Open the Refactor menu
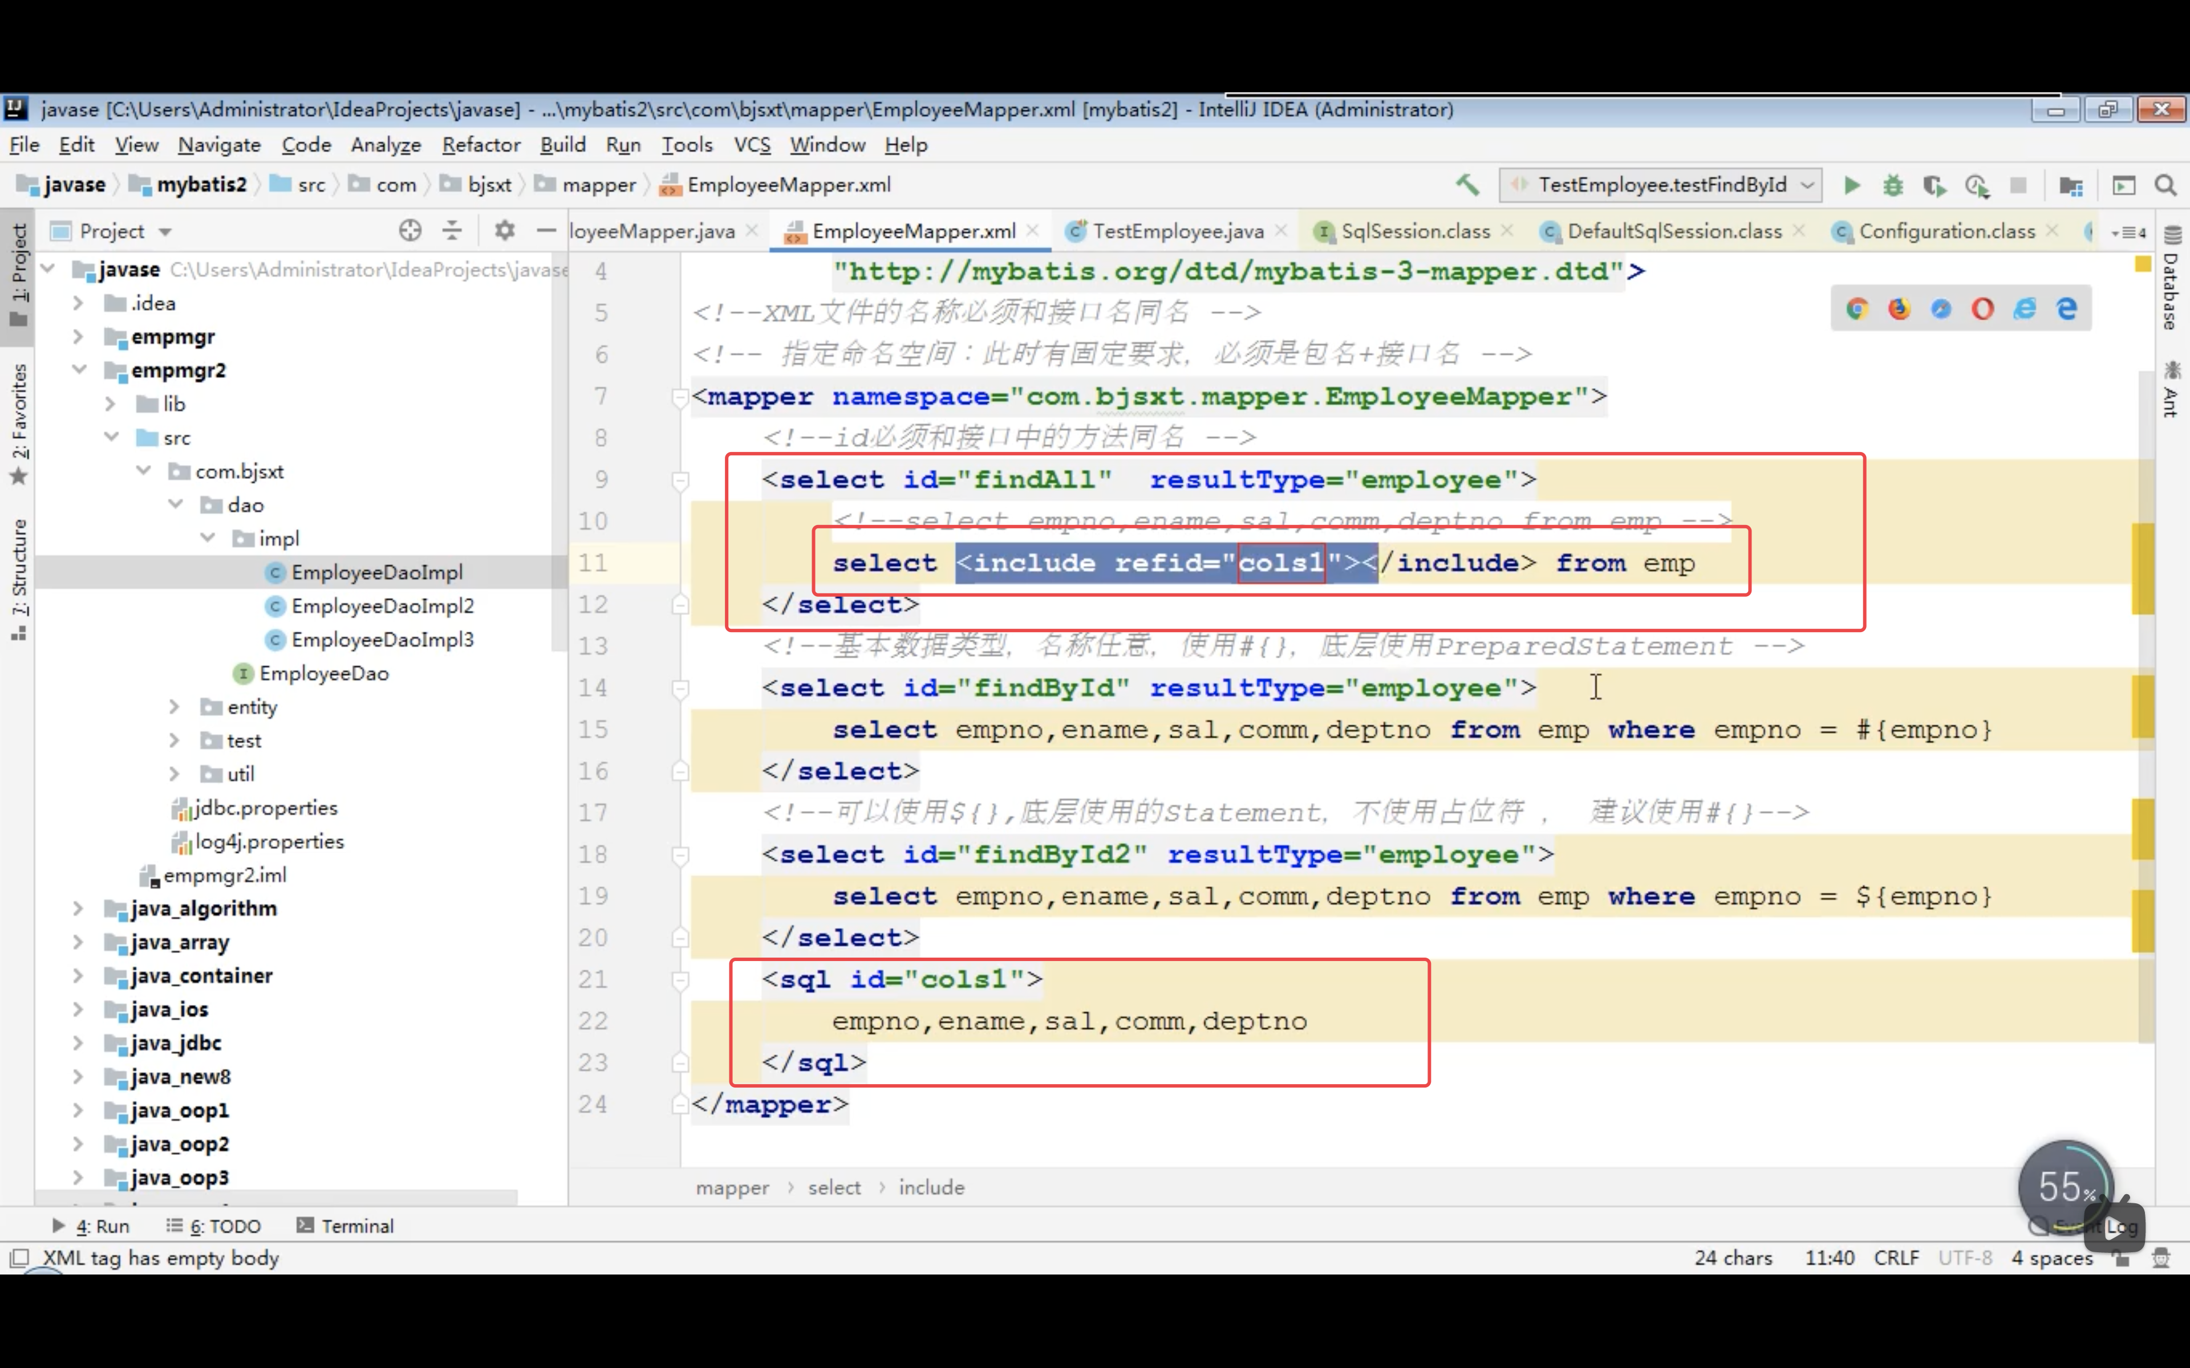 coord(481,145)
